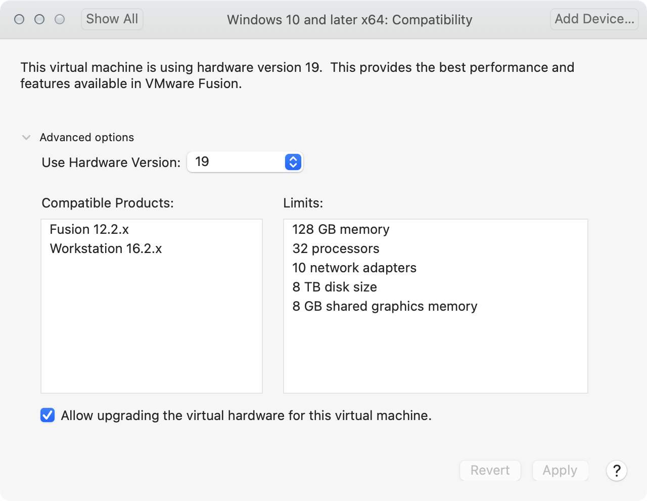Select the 32 processors limit entry
647x501 pixels.
click(x=336, y=248)
